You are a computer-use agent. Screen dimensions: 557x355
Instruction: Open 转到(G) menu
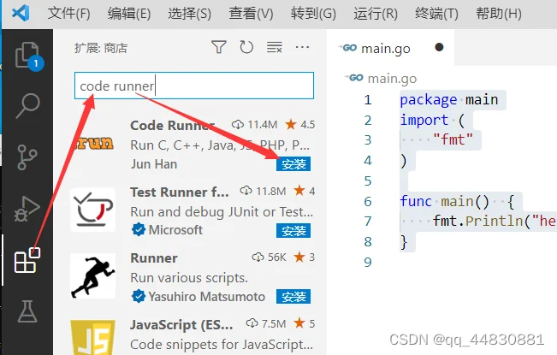click(x=313, y=14)
